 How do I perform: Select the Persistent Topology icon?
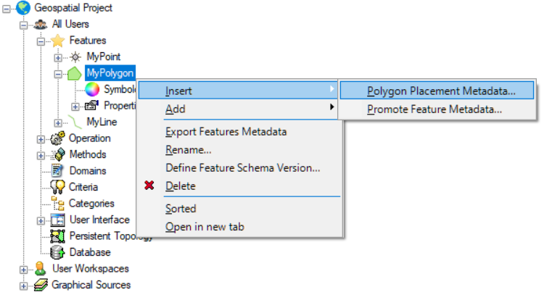coord(57,236)
